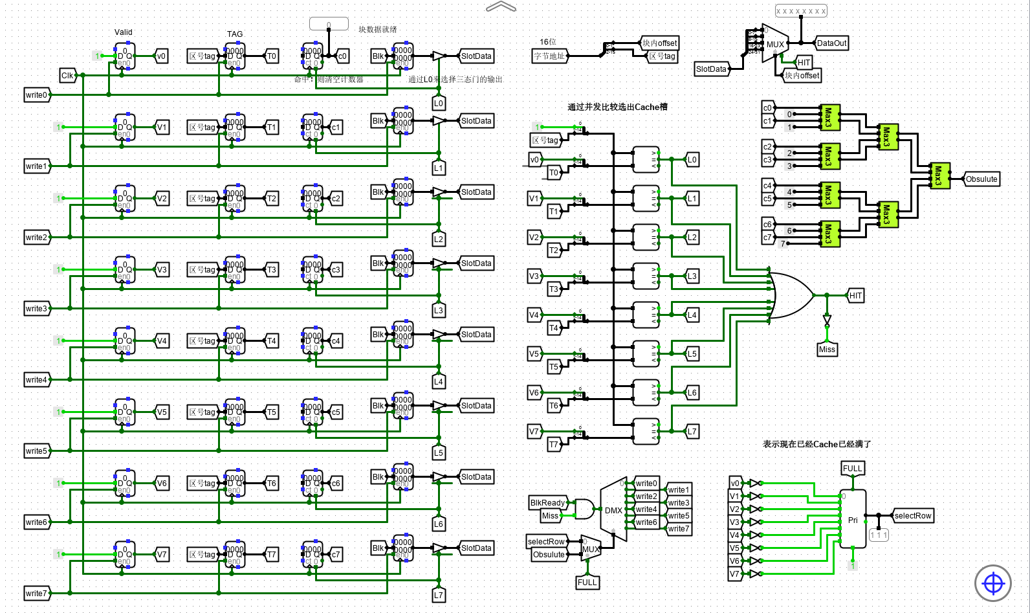This screenshot has height=613, width=1030.
Task: Expand the collapsed panel chevron at top
Action: tap(501, 6)
